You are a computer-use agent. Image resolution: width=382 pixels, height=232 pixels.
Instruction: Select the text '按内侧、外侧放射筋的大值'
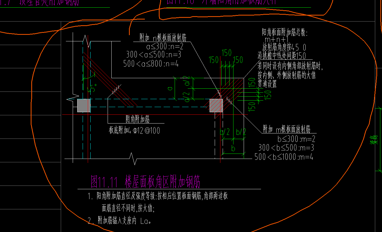(287, 76)
